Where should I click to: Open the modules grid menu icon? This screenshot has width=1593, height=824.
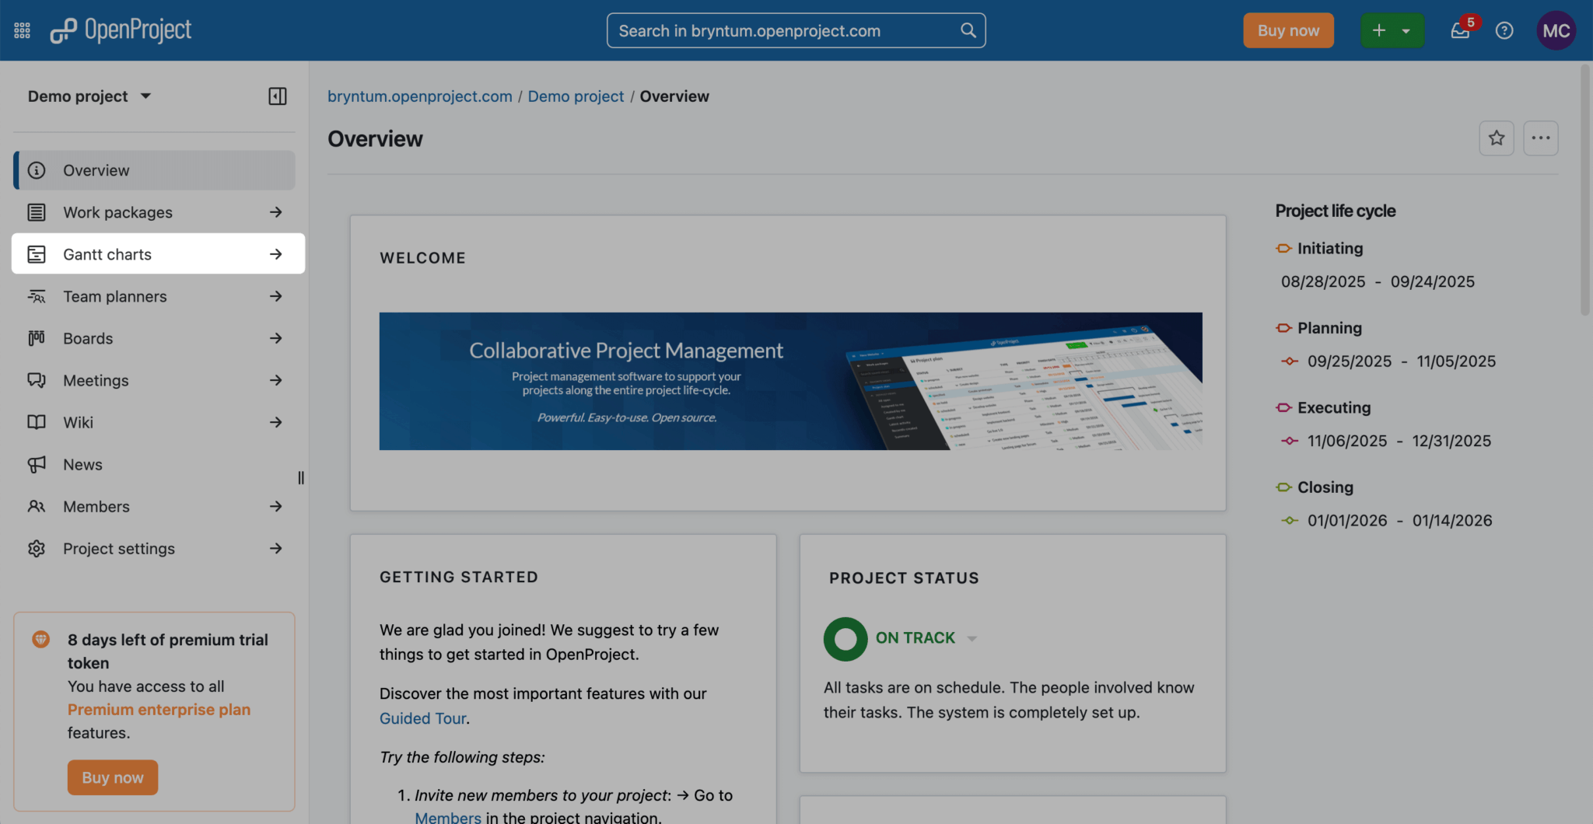tap(22, 30)
